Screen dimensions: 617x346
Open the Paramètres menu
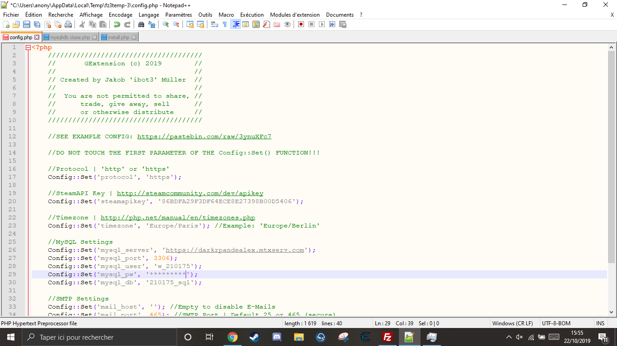pos(178,15)
